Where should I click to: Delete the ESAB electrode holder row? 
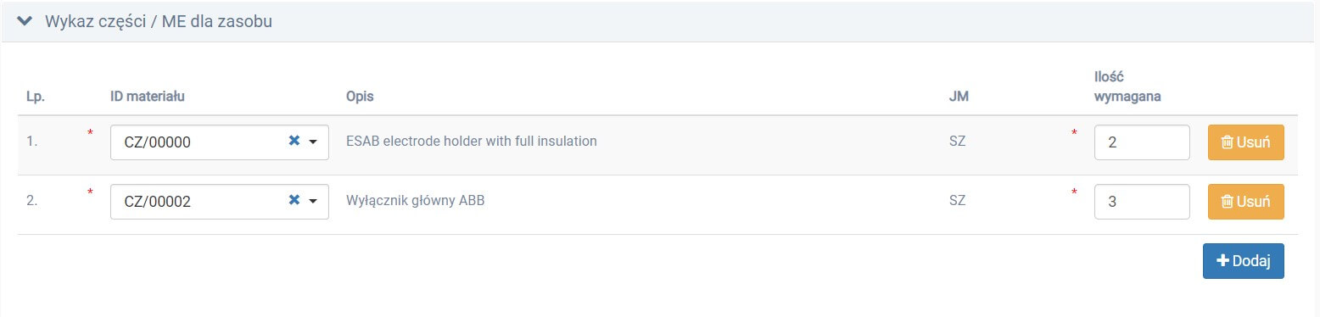pyautogui.click(x=1245, y=142)
